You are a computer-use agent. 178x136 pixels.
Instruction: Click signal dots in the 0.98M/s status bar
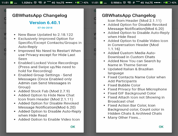tap(158, 3)
